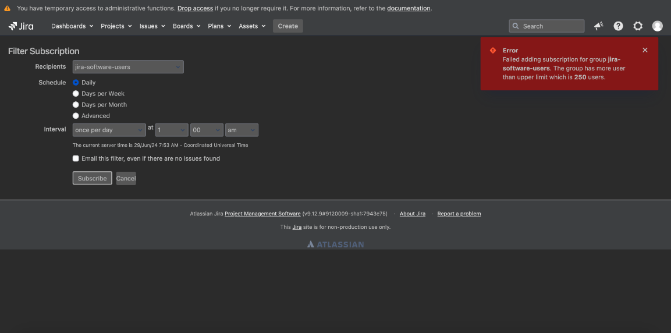The image size is (671, 333).
Task: Open the Dashboards menu
Action: pyautogui.click(x=72, y=26)
